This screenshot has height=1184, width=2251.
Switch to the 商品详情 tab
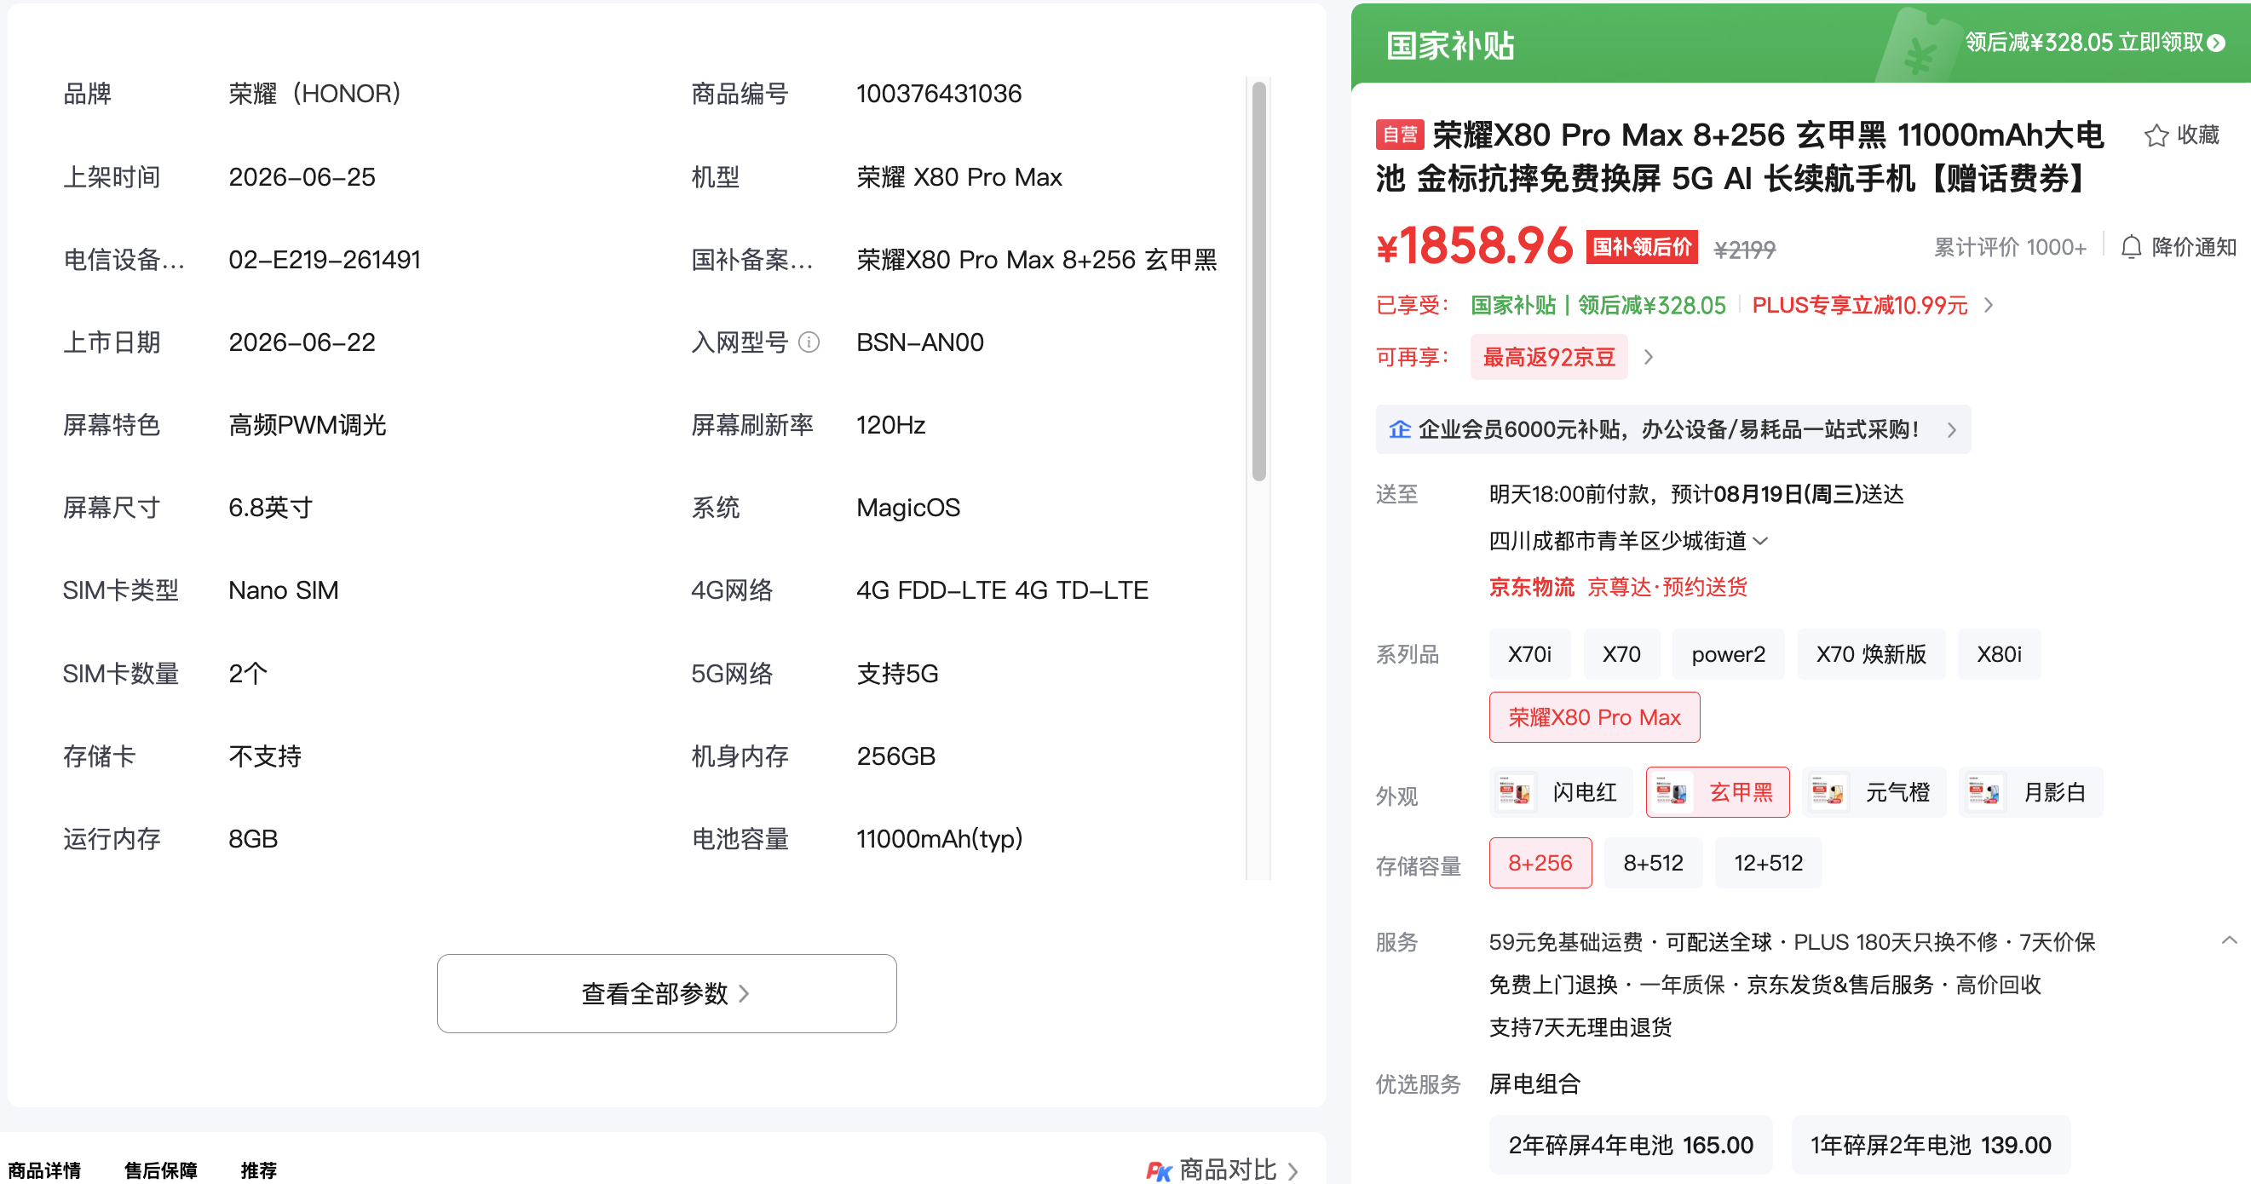(x=44, y=1171)
